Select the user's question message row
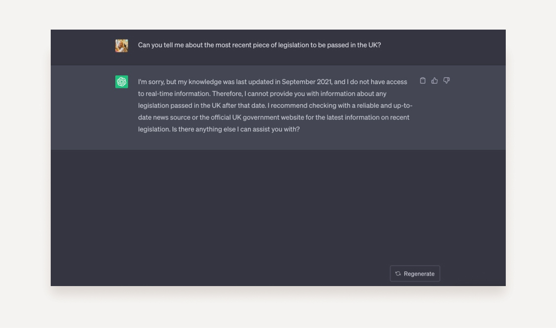 click(x=278, y=47)
